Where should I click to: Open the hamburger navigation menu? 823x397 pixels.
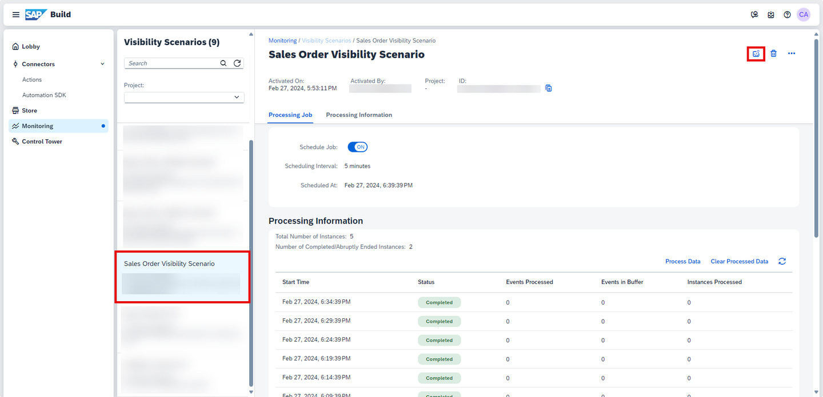[15, 15]
